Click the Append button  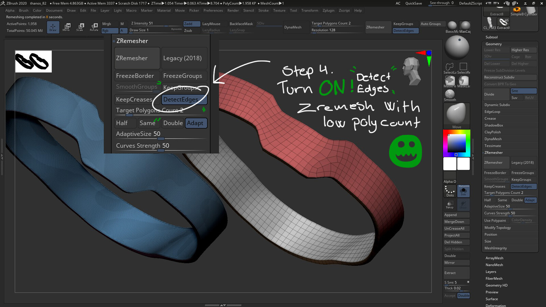(x=457, y=215)
